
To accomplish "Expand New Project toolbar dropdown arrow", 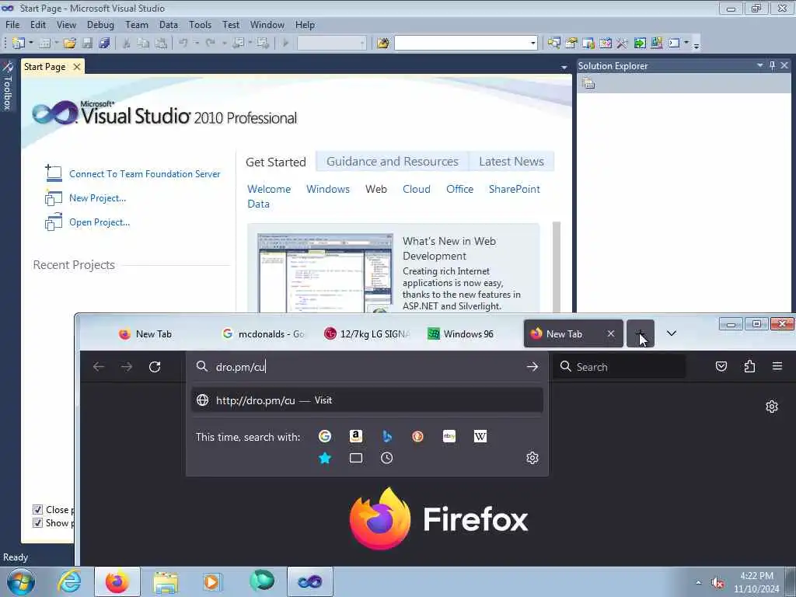I will (x=30, y=44).
